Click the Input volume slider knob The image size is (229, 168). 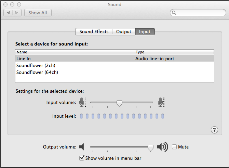pos(119,103)
